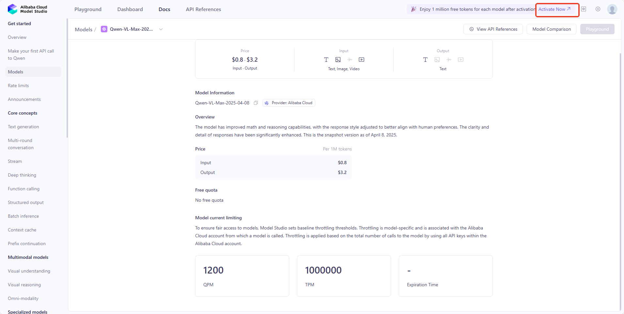Click the text output type icon
This screenshot has height=314, width=624.
[425, 59]
